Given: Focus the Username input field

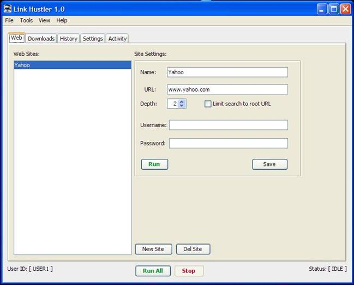Looking at the screenshot, I should pyautogui.click(x=228, y=125).
